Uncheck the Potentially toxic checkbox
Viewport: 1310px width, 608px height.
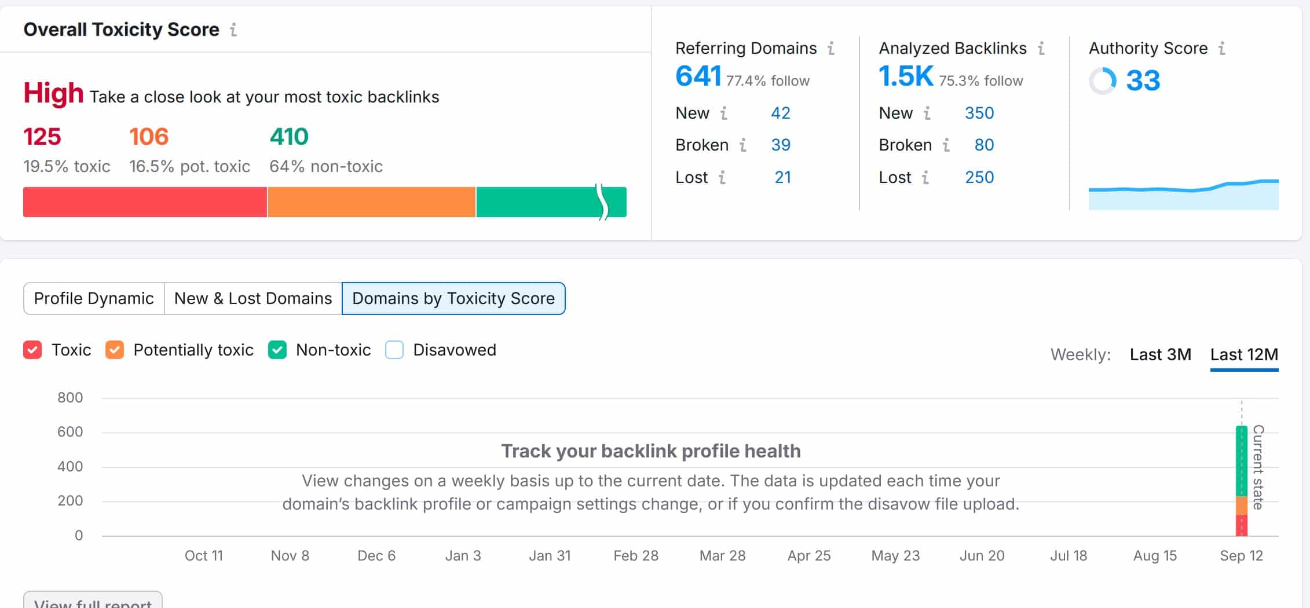[x=115, y=350]
